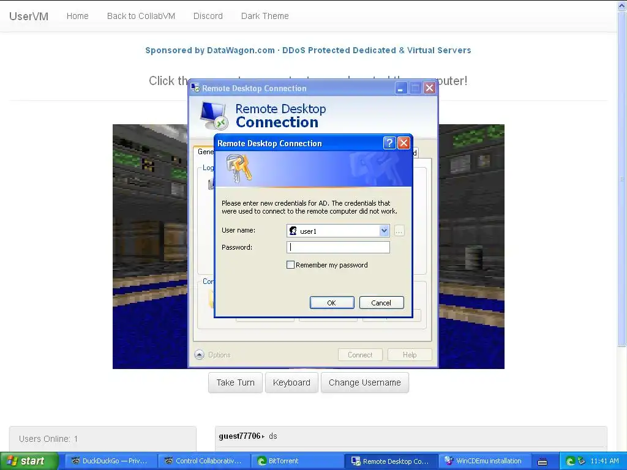Close the credentials dialog with red X
Image resolution: width=627 pixels, height=470 pixels.
click(x=404, y=143)
